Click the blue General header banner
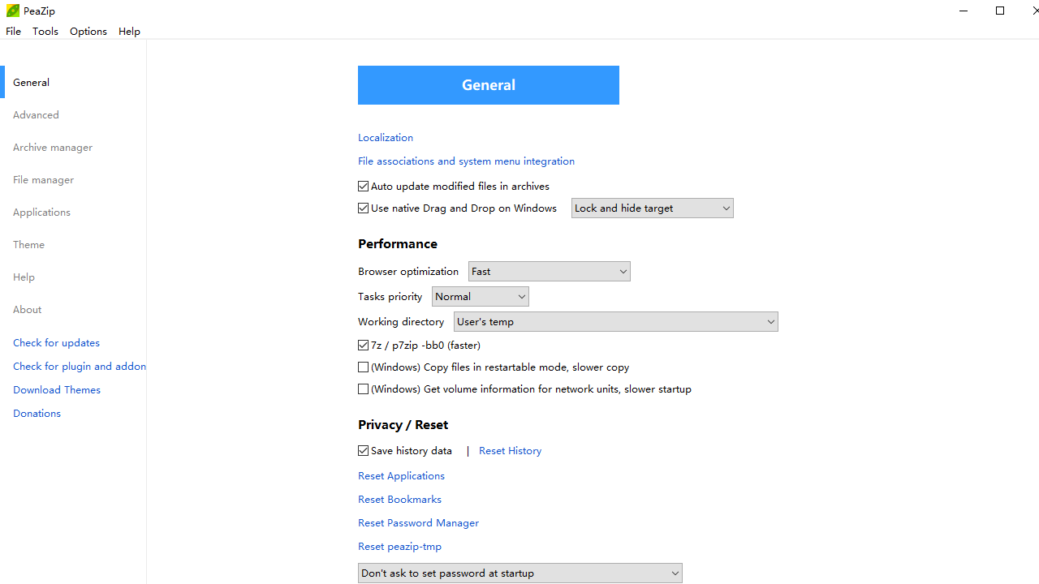 point(488,85)
